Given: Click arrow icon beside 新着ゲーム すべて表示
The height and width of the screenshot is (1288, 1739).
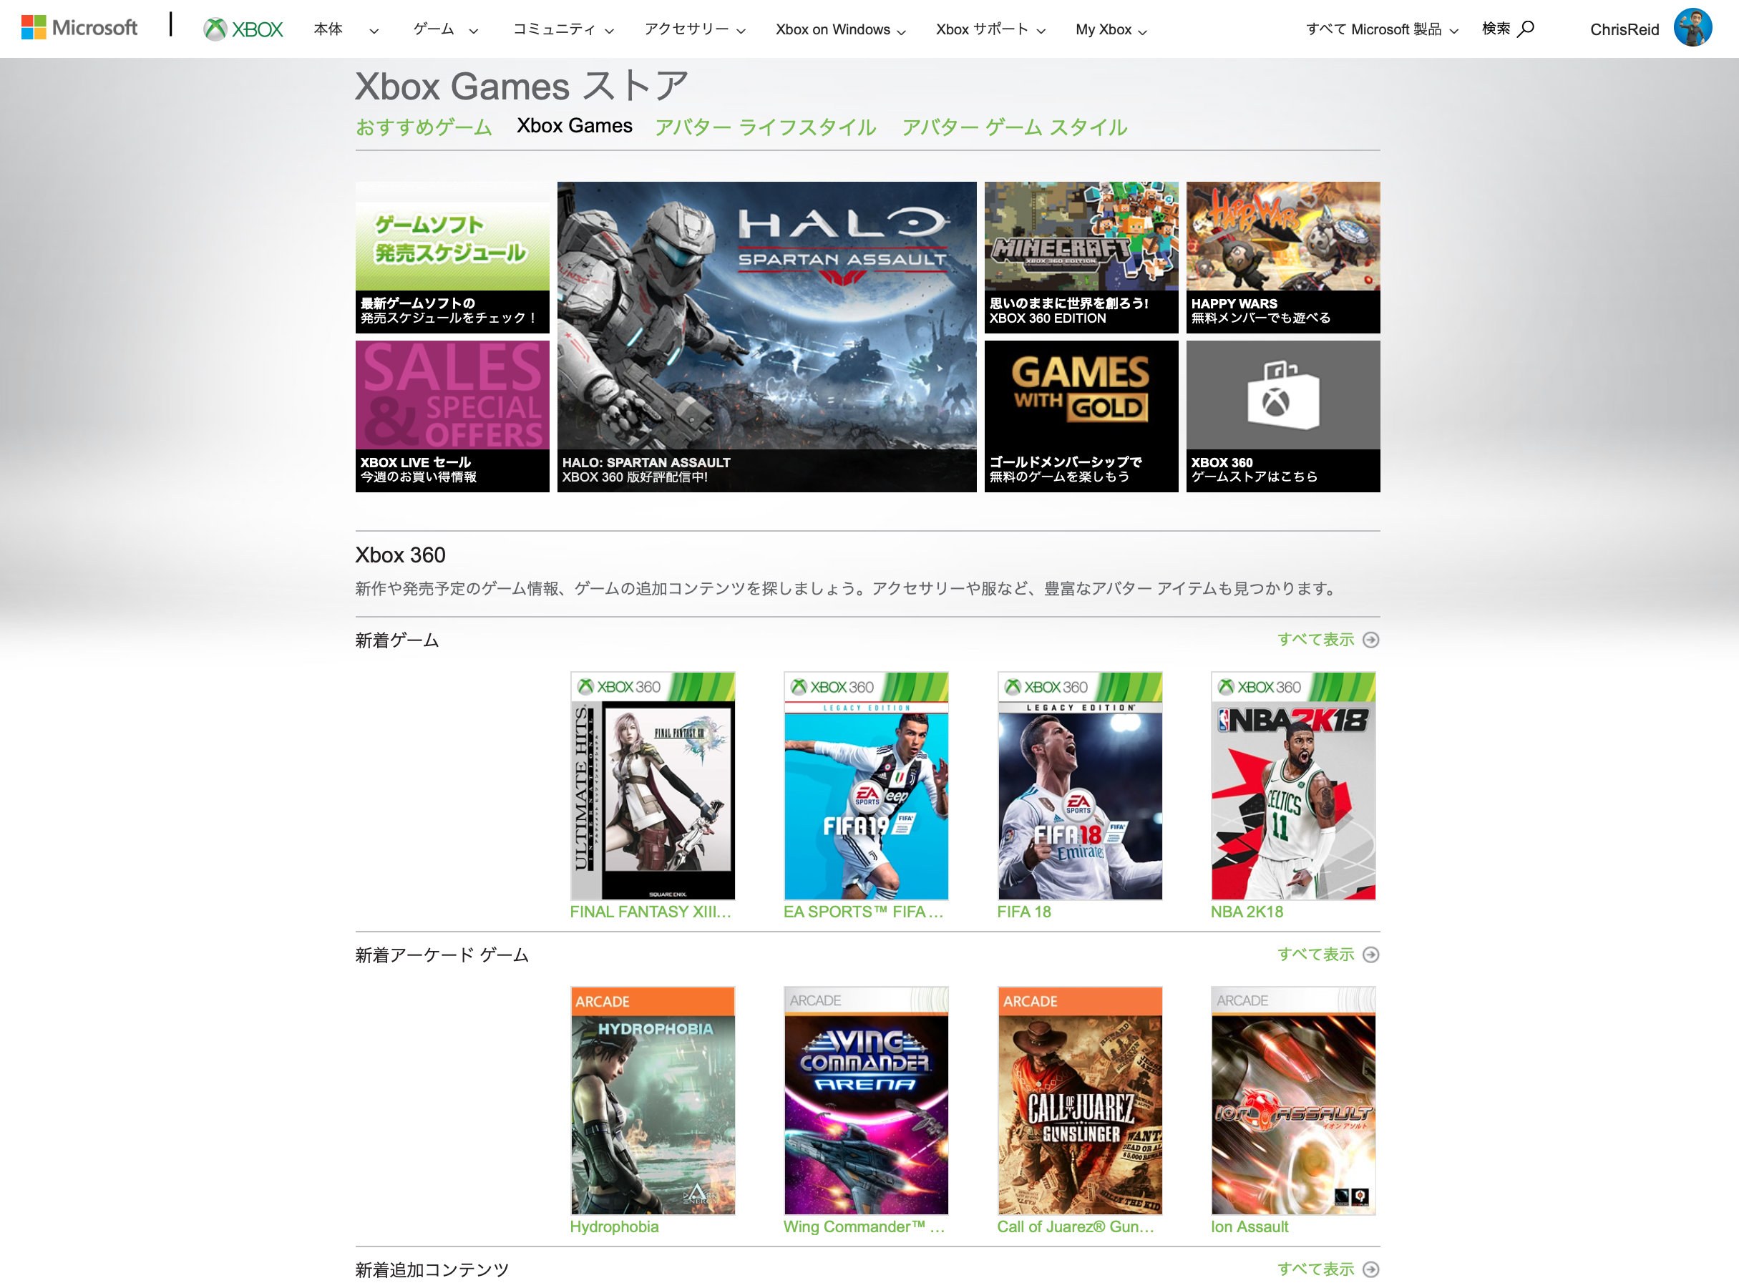Looking at the screenshot, I should 1370,640.
